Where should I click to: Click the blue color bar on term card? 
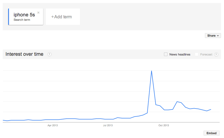point(9,17)
